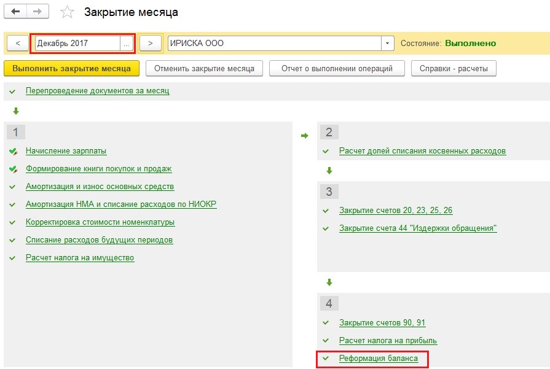Open Справки - расчеты menu

(454, 68)
